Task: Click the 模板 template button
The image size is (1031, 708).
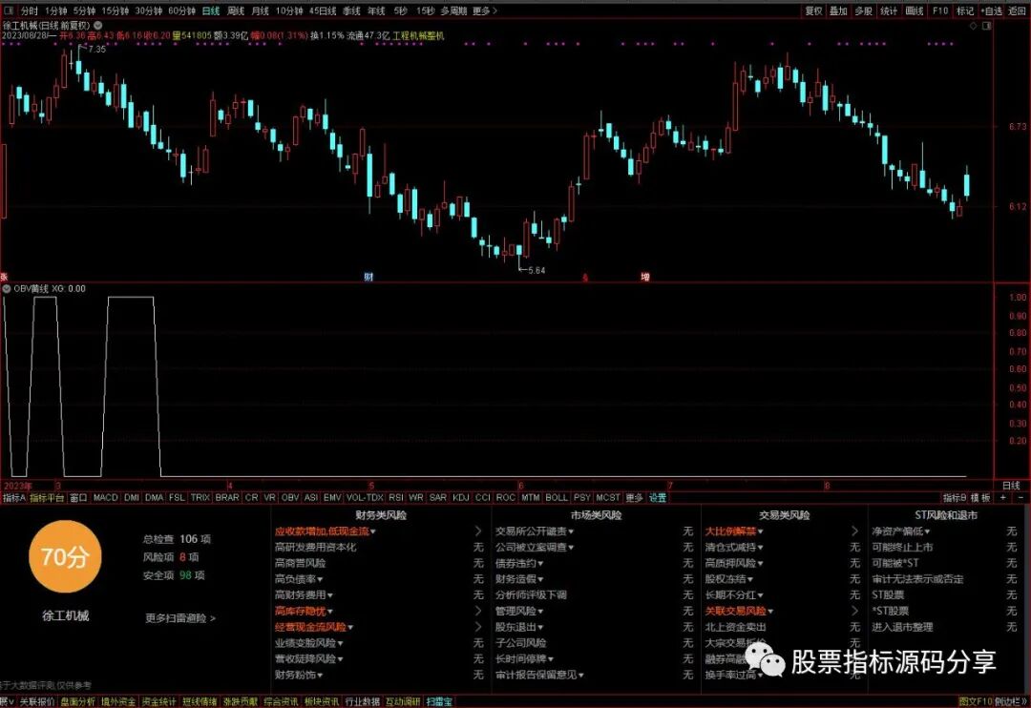Action: tap(980, 498)
